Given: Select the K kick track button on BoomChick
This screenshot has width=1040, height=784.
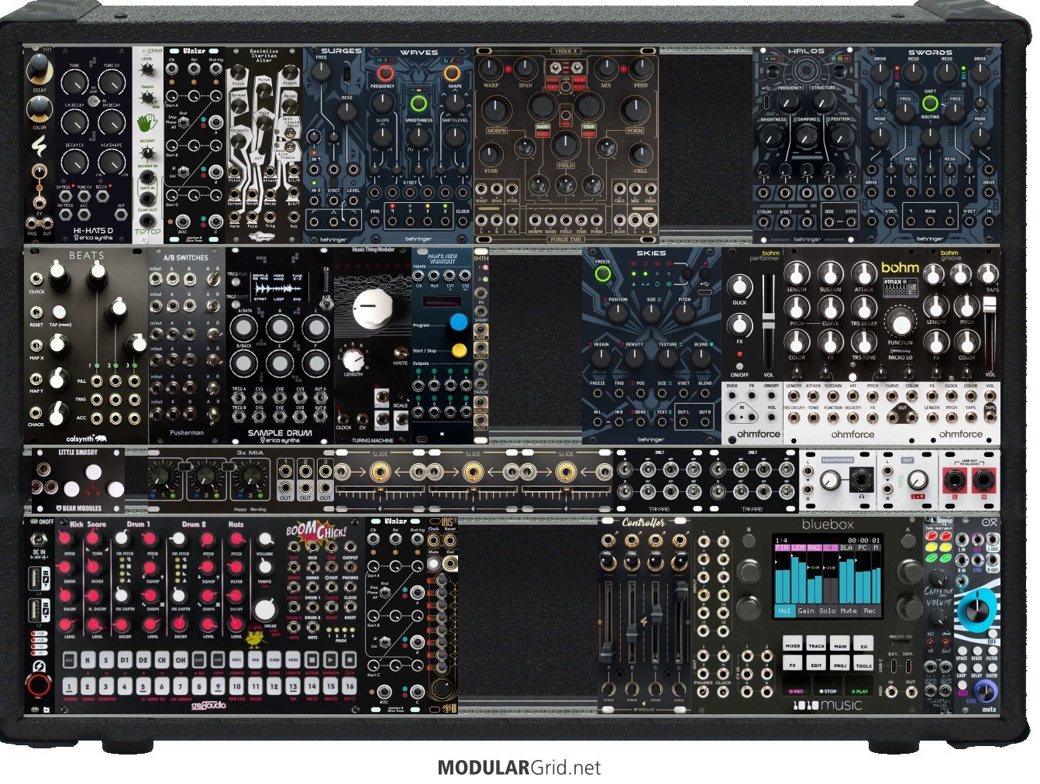Looking at the screenshot, I should [x=88, y=661].
